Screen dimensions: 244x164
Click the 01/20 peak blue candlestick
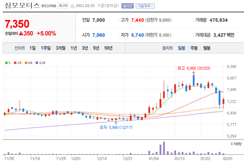194,80
